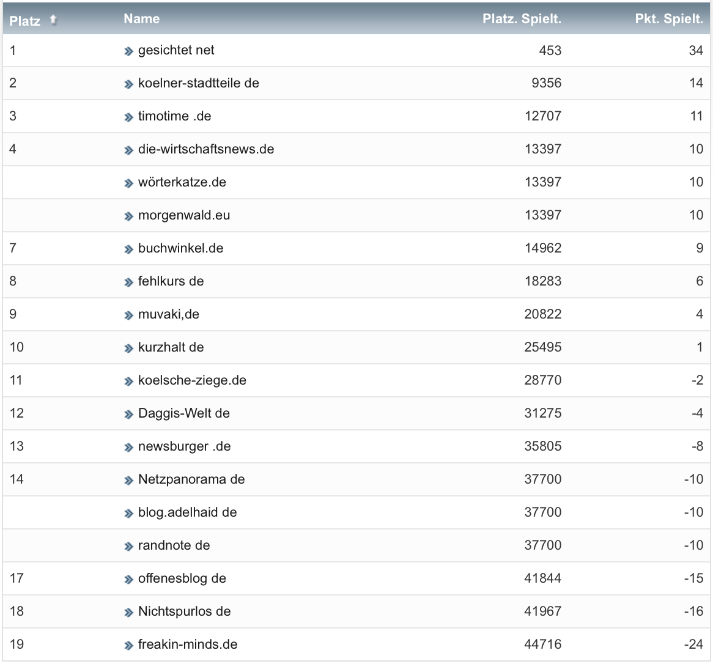The image size is (713, 664).
Task: Click the arrow icon before freakin-minds.de
Action: tap(128, 646)
